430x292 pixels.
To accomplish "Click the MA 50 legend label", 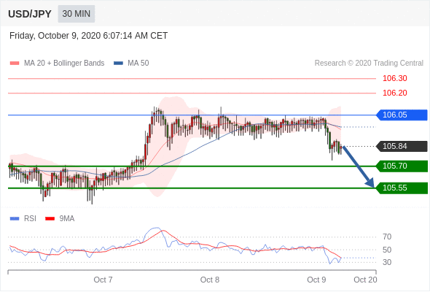I will pyautogui.click(x=138, y=64).
